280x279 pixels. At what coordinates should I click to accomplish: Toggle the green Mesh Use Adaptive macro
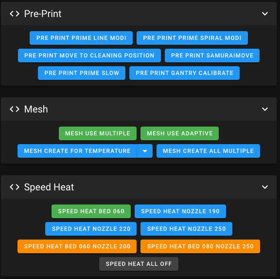(x=180, y=133)
